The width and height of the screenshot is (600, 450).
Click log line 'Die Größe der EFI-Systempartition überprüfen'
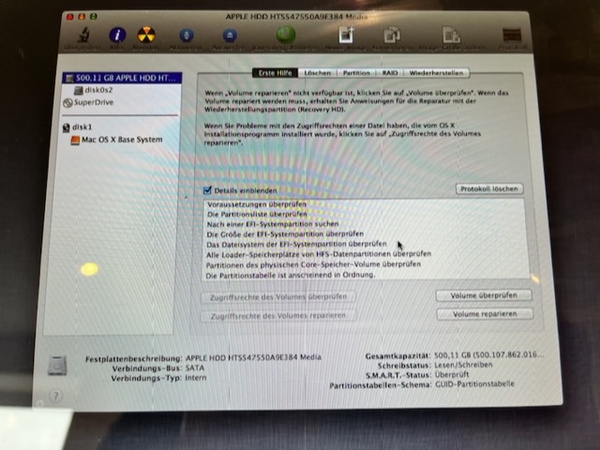(x=285, y=234)
